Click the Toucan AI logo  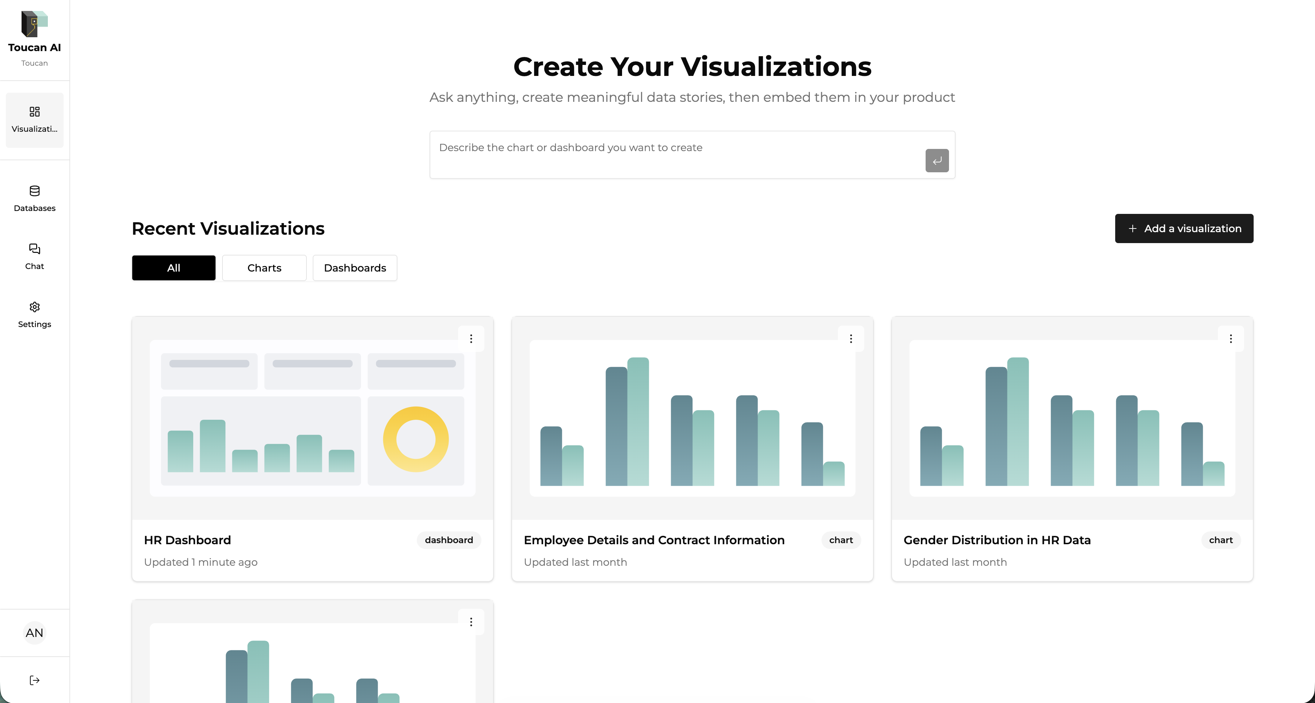tap(34, 24)
